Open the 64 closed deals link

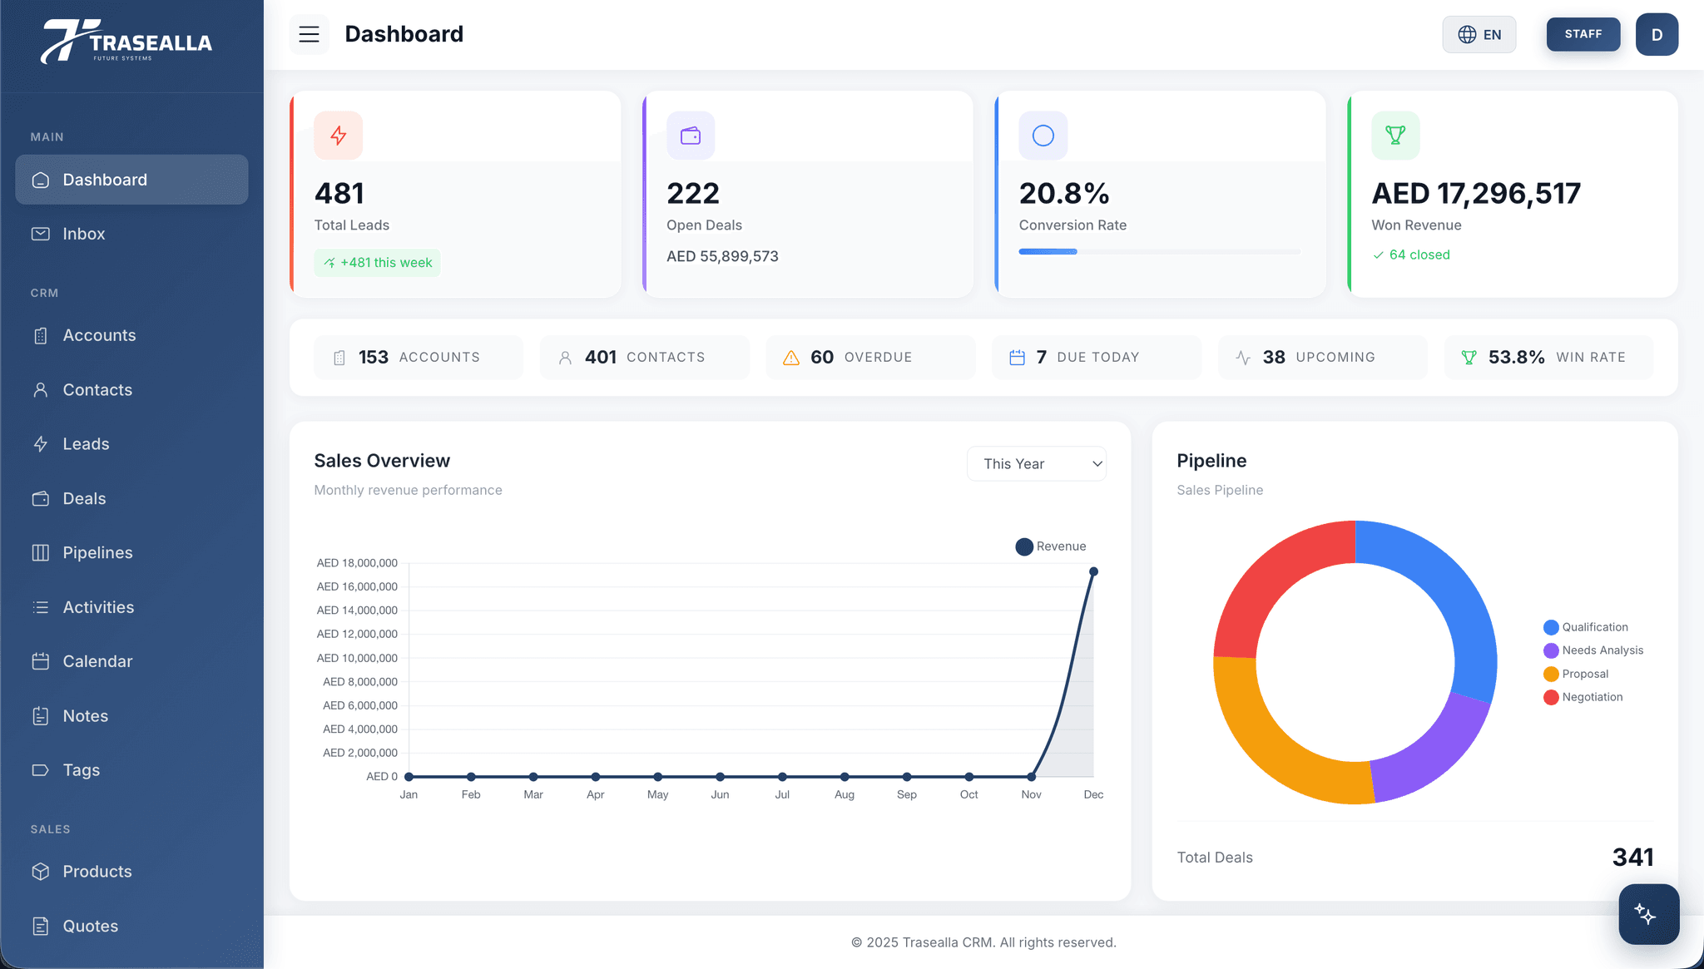point(1411,255)
